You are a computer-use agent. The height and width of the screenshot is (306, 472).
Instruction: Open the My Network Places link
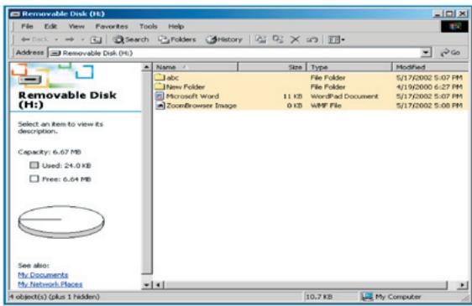(x=50, y=284)
